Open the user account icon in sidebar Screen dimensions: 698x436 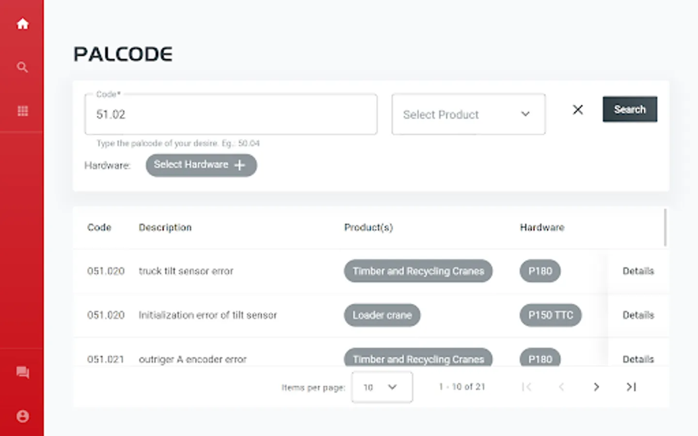coord(22,416)
